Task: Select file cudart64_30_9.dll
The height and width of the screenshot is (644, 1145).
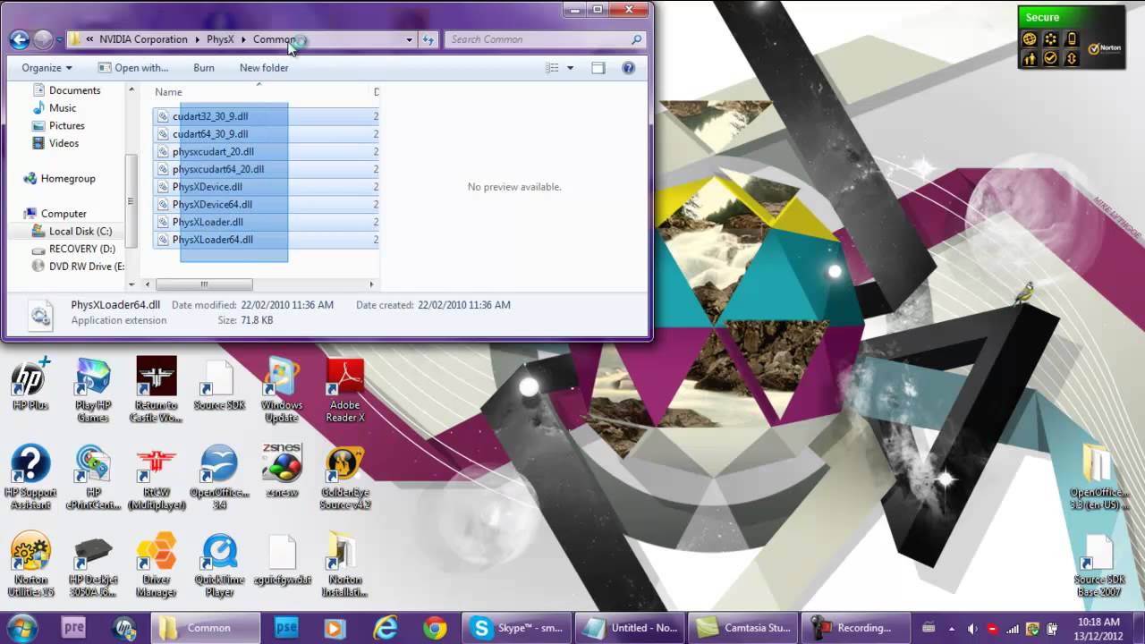Action: [210, 134]
